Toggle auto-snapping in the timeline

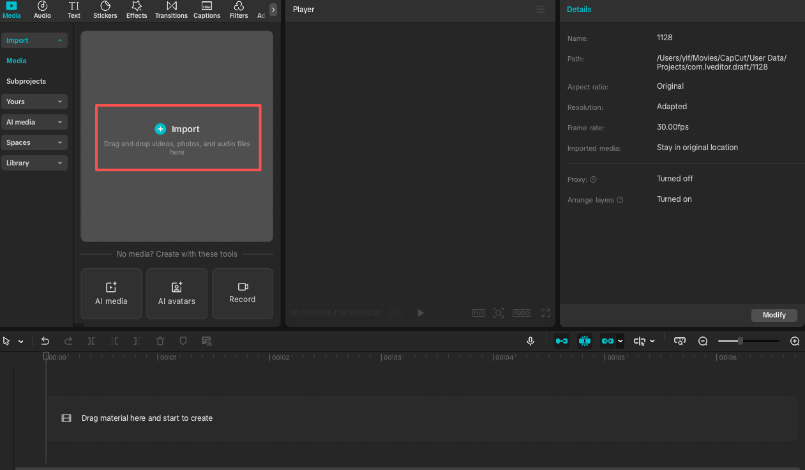pos(585,341)
